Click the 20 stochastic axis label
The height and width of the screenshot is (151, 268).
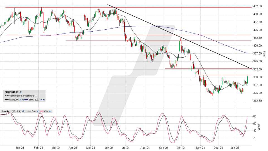point(255,138)
